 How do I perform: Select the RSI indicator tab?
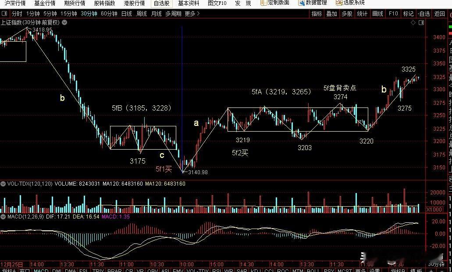pos(217,270)
